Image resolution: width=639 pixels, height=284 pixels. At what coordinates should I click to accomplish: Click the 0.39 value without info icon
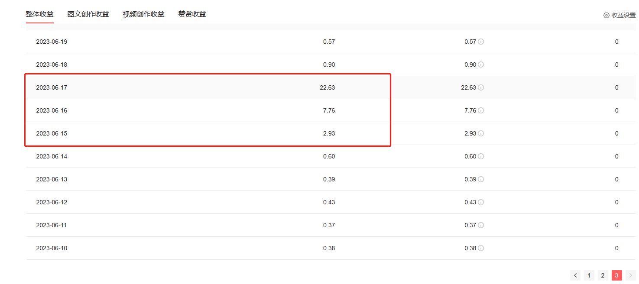(x=329, y=179)
